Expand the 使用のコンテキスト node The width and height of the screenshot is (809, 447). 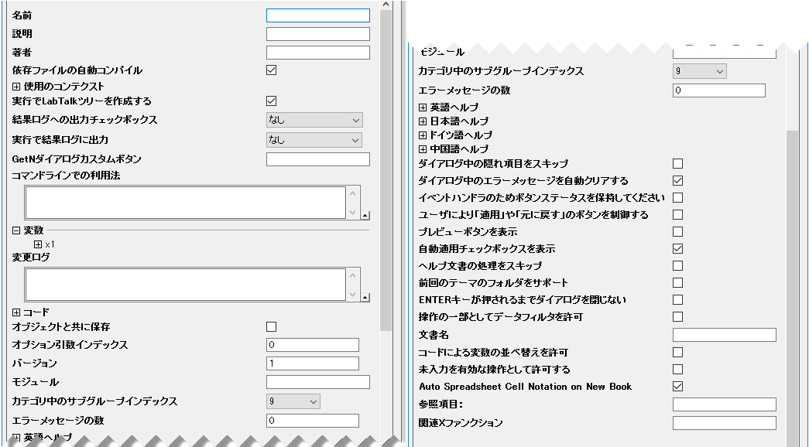click(x=16, y=87)
